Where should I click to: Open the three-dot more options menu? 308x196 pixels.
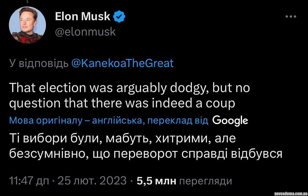(x=291, y=17)
